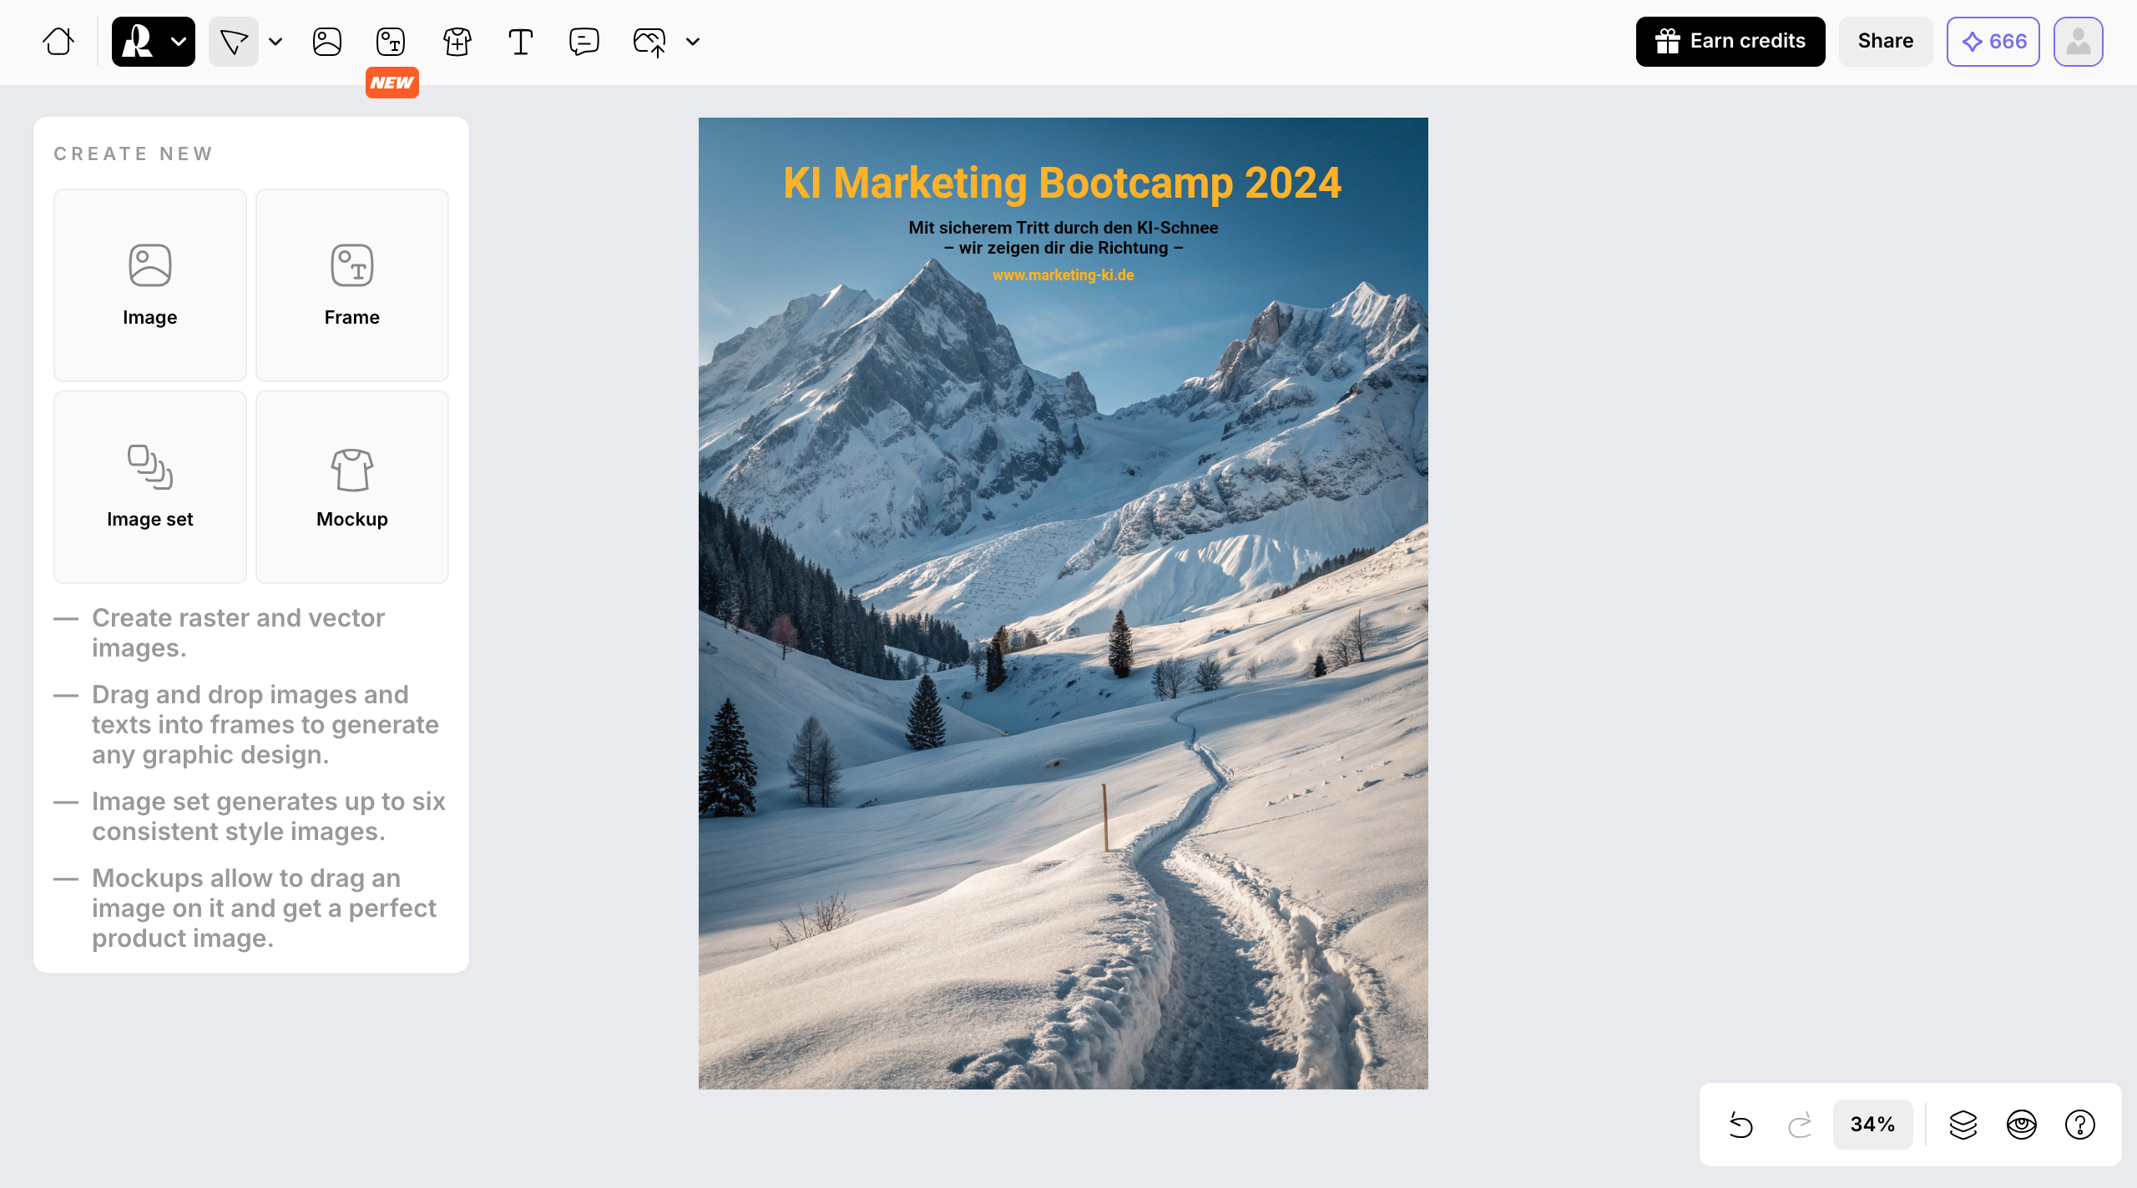Create a new Image from the panel
This screenshot has width=2137, height=1188.
[x=150, y=285]
